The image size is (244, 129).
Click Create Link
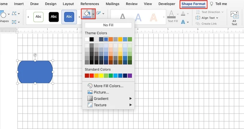[x=206, y=24]
